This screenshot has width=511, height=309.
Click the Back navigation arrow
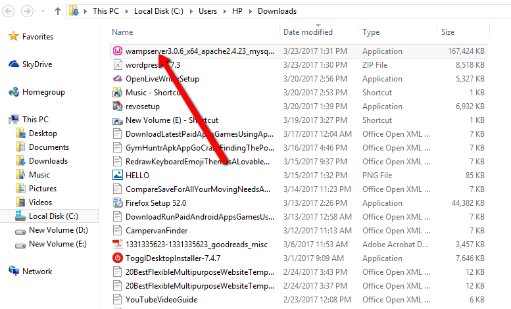click(9, 11)
